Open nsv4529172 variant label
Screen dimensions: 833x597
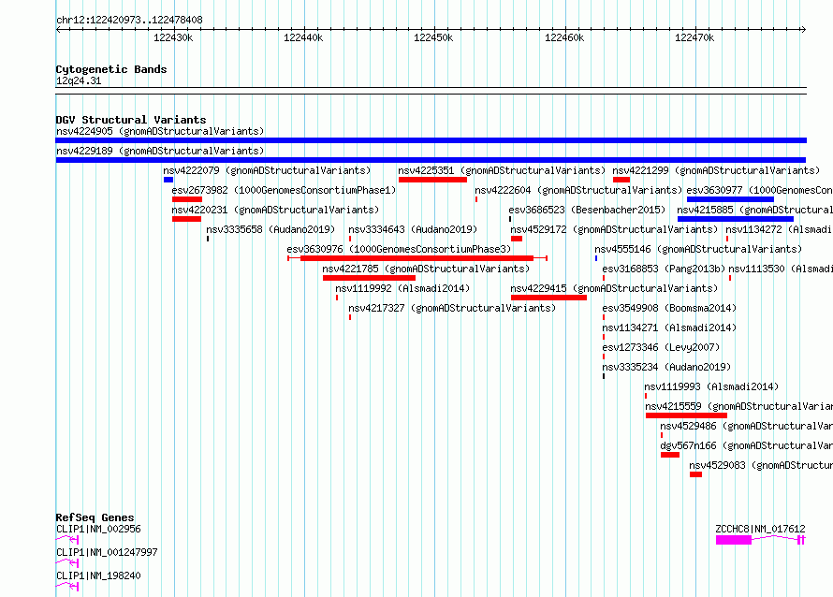point(614,229)
